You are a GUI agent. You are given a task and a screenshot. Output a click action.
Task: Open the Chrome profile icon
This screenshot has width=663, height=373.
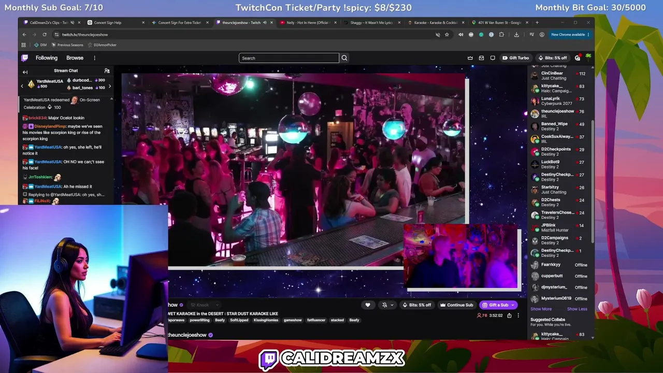point(542,35)
